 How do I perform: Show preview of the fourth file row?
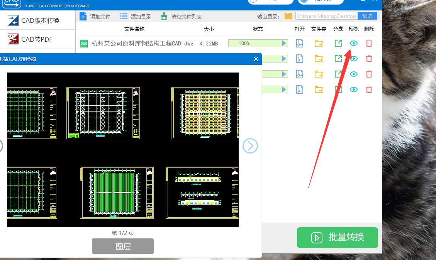click(353, 89)
